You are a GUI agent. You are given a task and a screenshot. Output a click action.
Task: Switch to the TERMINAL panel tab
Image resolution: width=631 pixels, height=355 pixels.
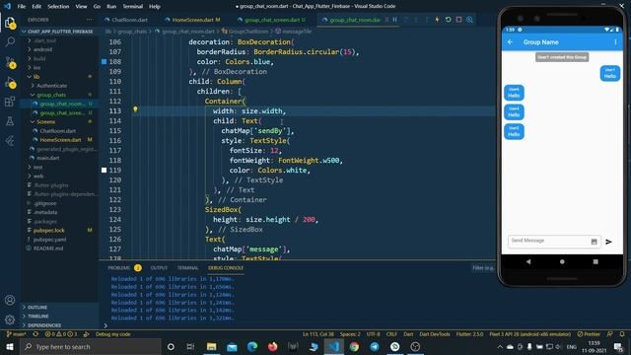(x=187, y=267)
